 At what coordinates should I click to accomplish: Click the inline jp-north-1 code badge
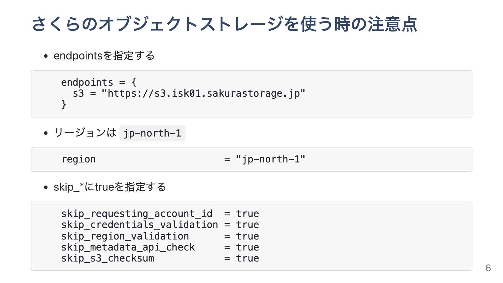[x=152, y=133]
